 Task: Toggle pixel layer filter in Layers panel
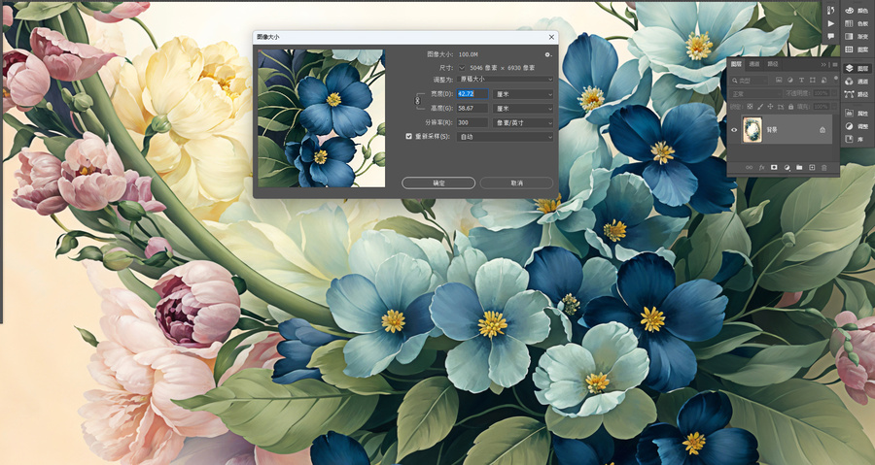pyautogui.click(x=779, y=81)
